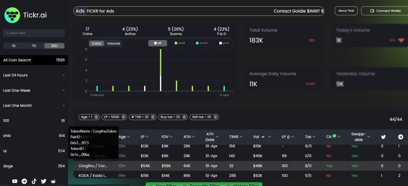Click the Telegram column header icon

[x=401, y=137]
